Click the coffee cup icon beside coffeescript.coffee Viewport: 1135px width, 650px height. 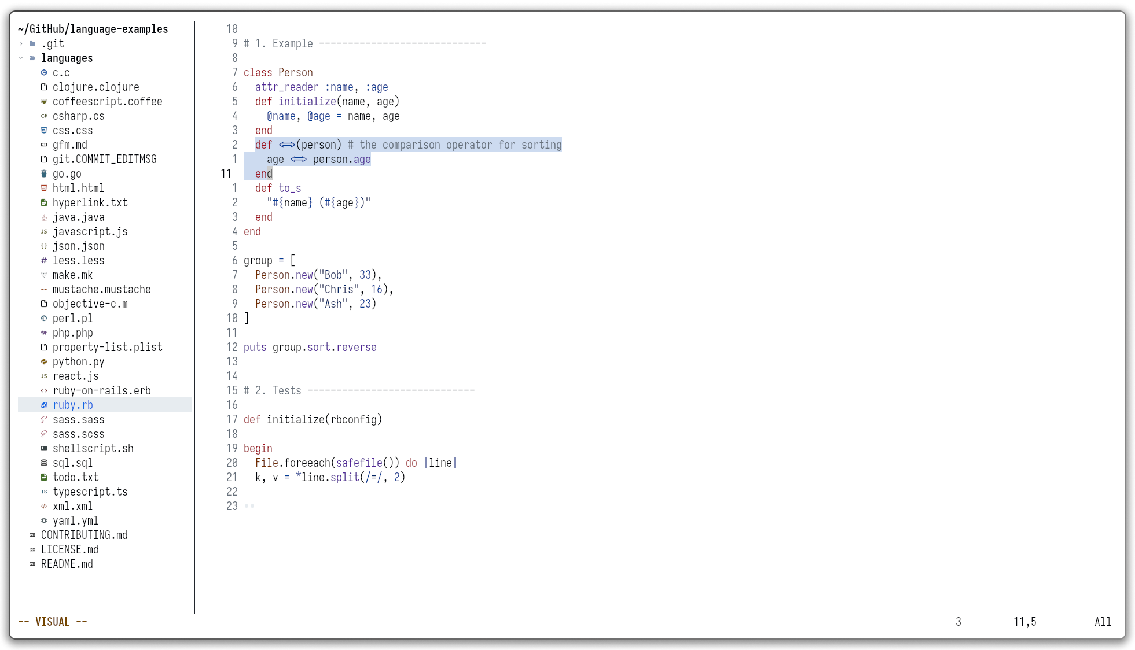click(44, 101)
